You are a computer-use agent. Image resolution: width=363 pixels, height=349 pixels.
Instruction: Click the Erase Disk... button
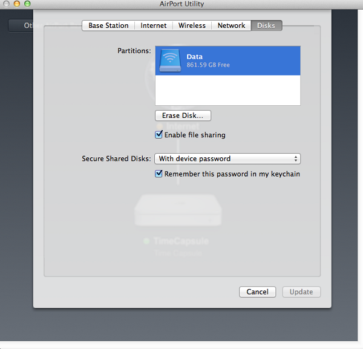tap(183, 116)
